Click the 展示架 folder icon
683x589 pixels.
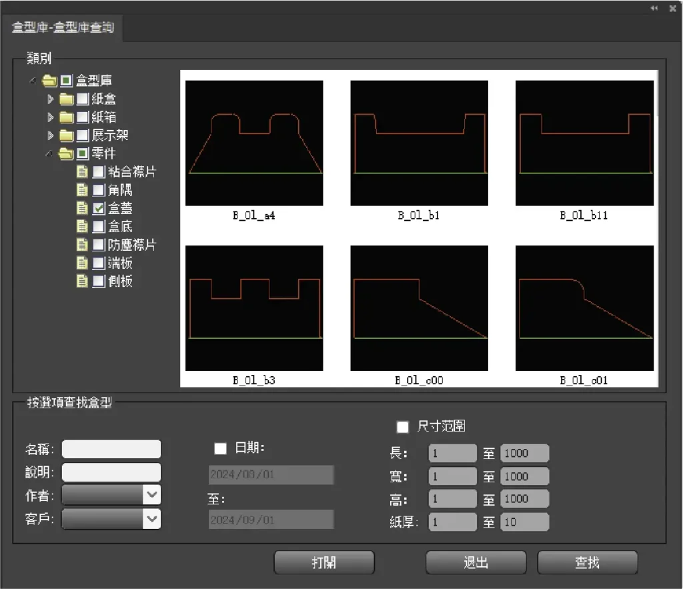click(66, 136)
